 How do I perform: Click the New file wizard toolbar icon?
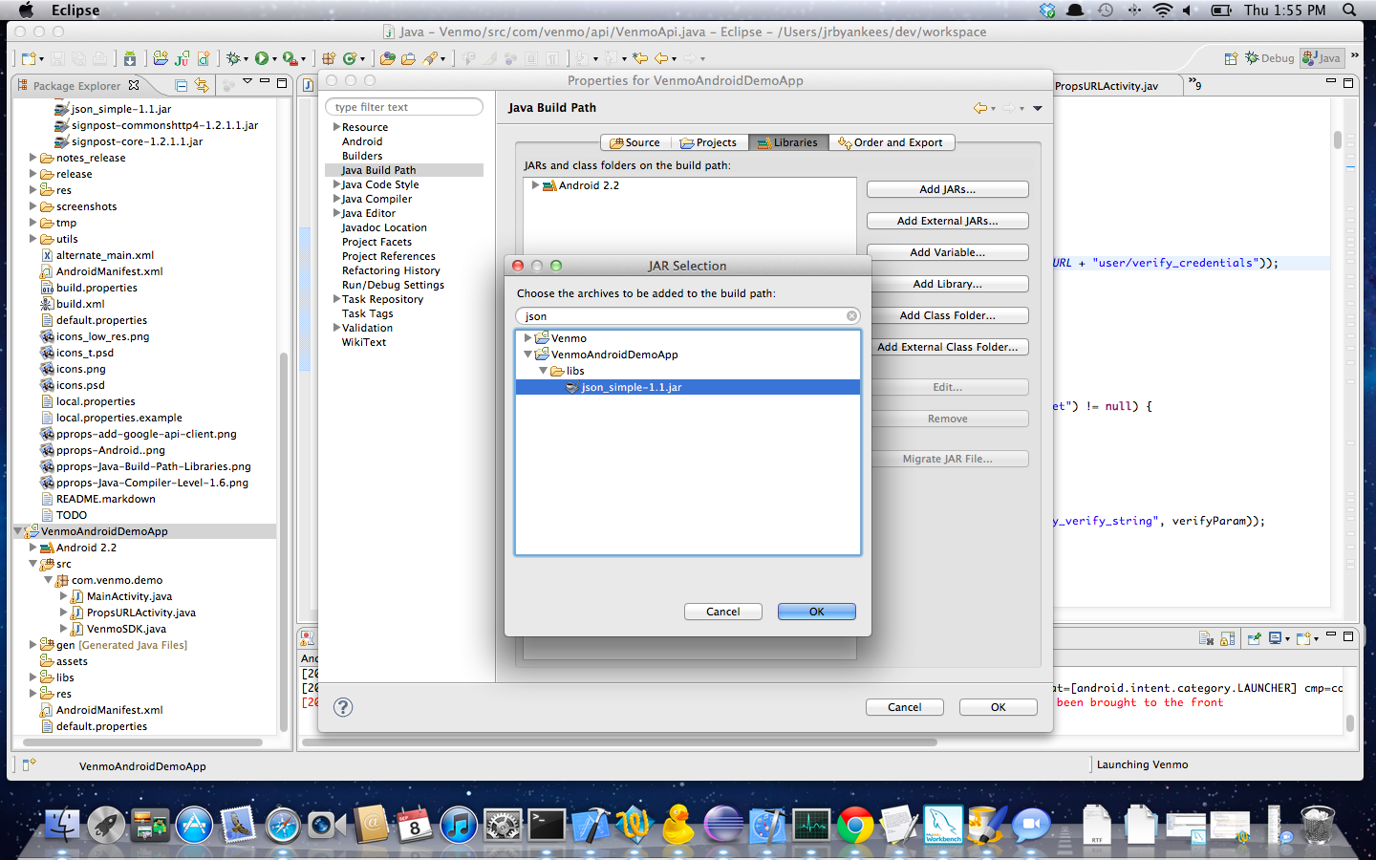coord(29,58)
